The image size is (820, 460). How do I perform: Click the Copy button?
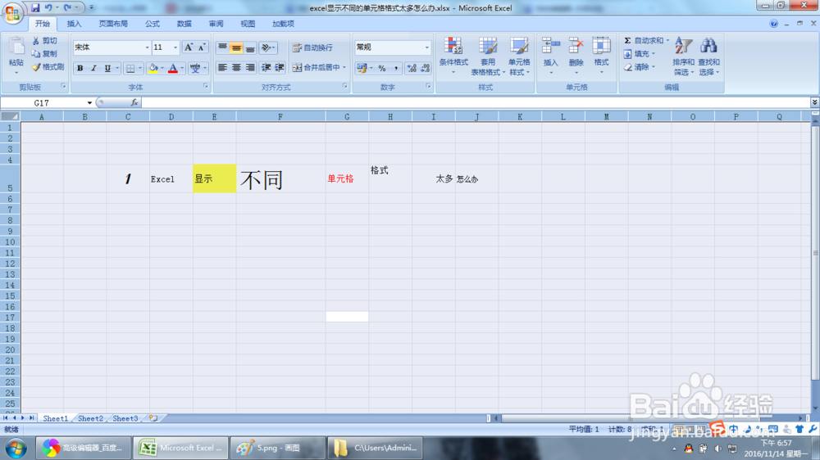44,54
